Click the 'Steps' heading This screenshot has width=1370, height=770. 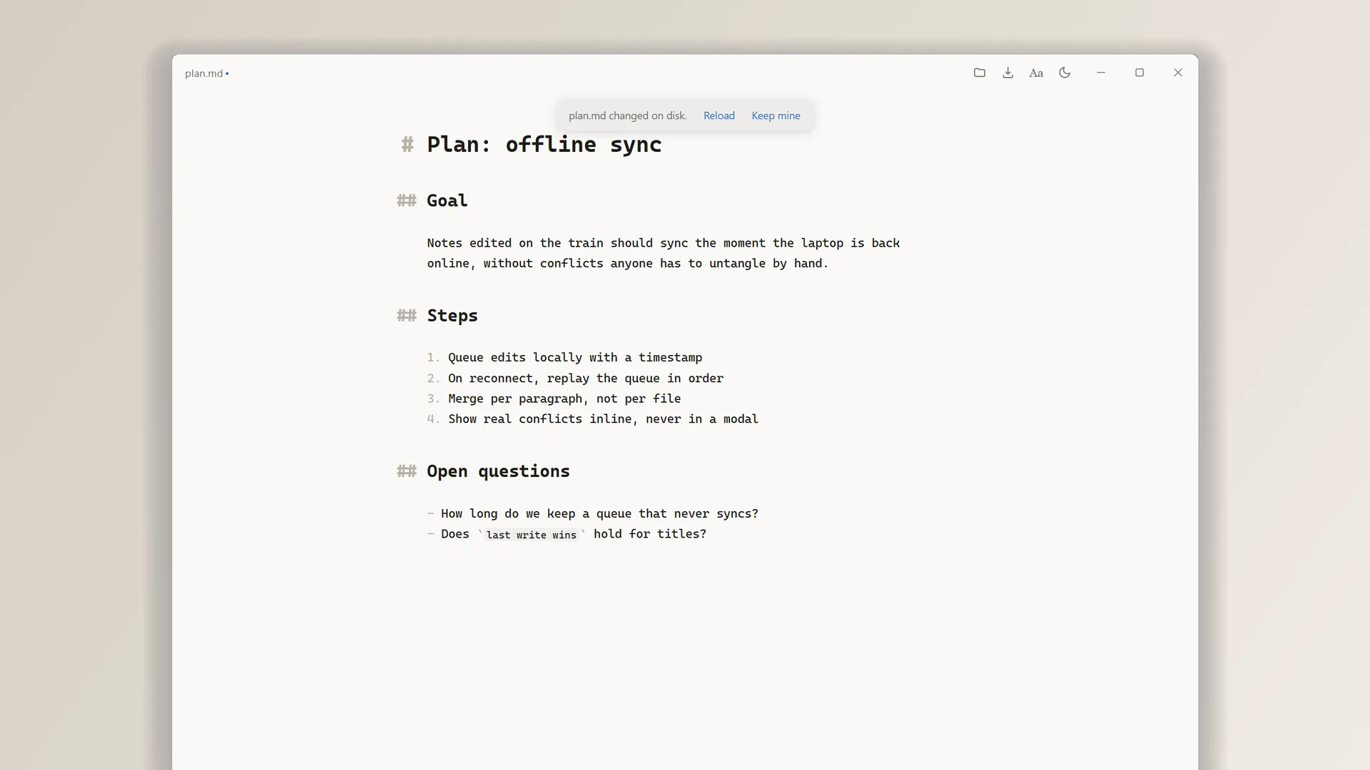452,316
